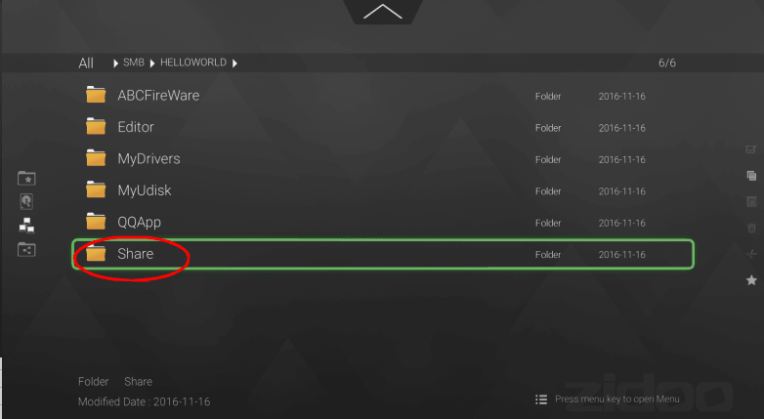
Task: Go to SMB in breadcrumb path
Action: (x=134, y=63)
